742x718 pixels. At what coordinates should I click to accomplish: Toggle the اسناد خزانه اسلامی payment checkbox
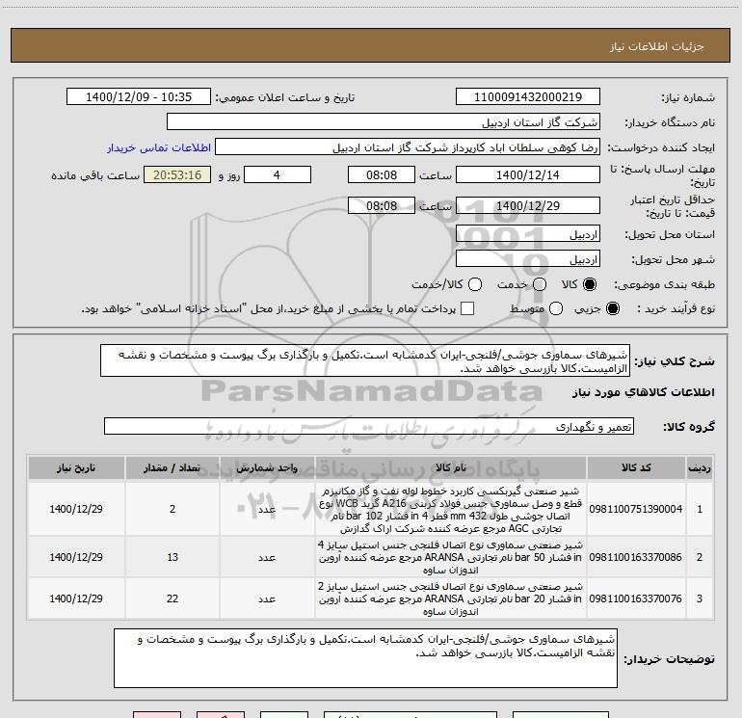click(467, 308)
